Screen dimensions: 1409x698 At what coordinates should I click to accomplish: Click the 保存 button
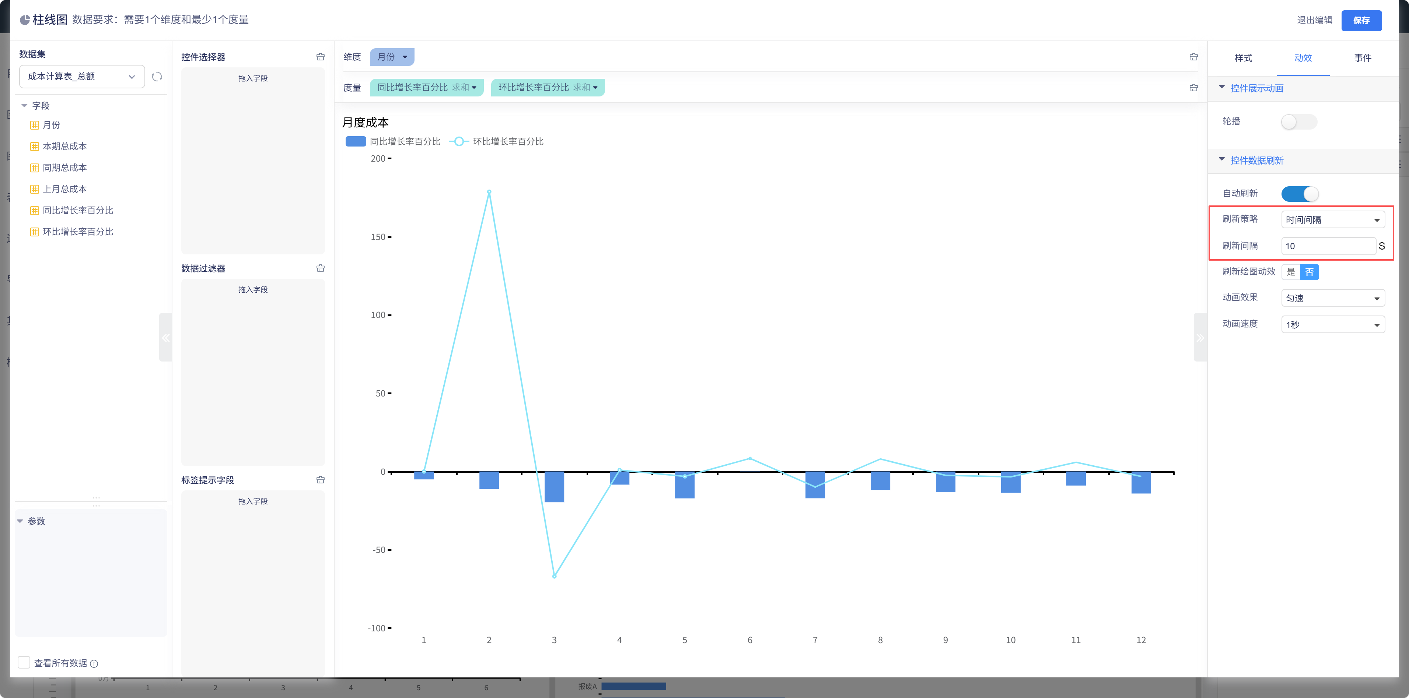(x=1361, y=20)
